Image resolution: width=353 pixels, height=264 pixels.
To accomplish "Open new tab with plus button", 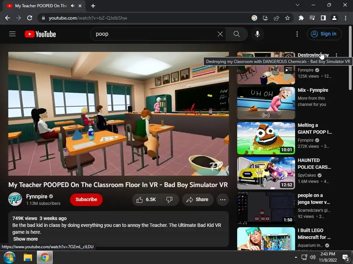I will (x=93, y=6).
